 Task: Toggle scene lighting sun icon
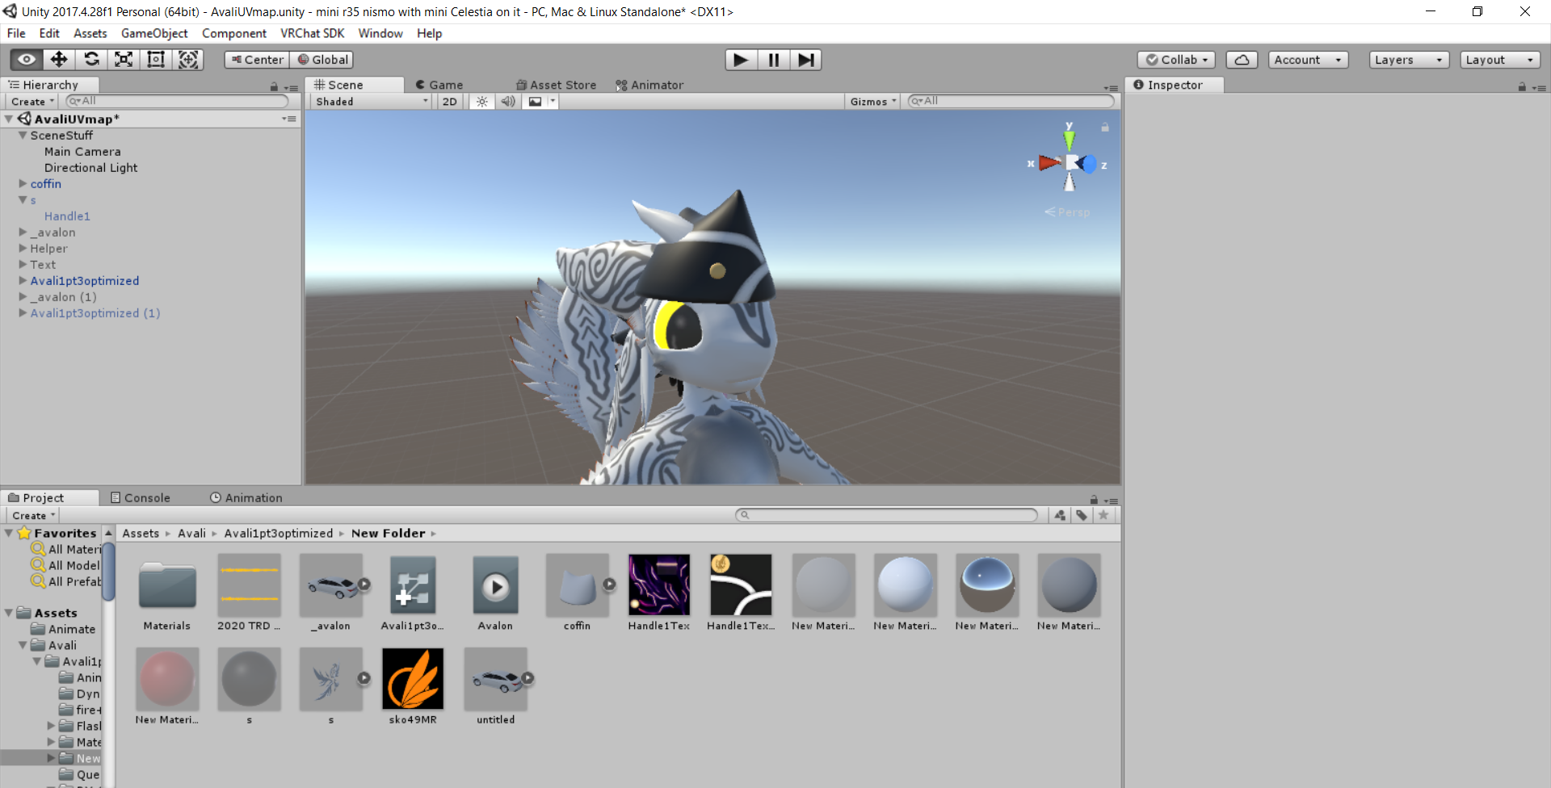482,102
